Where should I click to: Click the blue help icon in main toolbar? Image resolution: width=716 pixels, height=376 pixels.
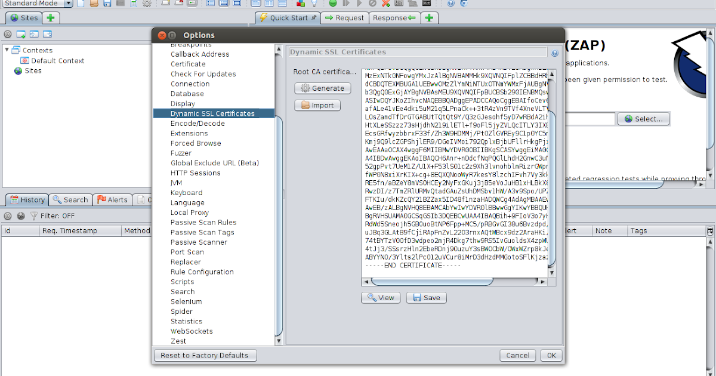coord(450,3)
